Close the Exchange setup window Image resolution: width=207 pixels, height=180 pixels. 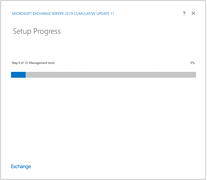click(x=193, y=13)
